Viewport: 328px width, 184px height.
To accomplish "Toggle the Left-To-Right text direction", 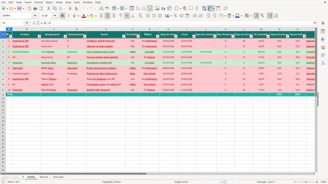I will tap(256, 16).
